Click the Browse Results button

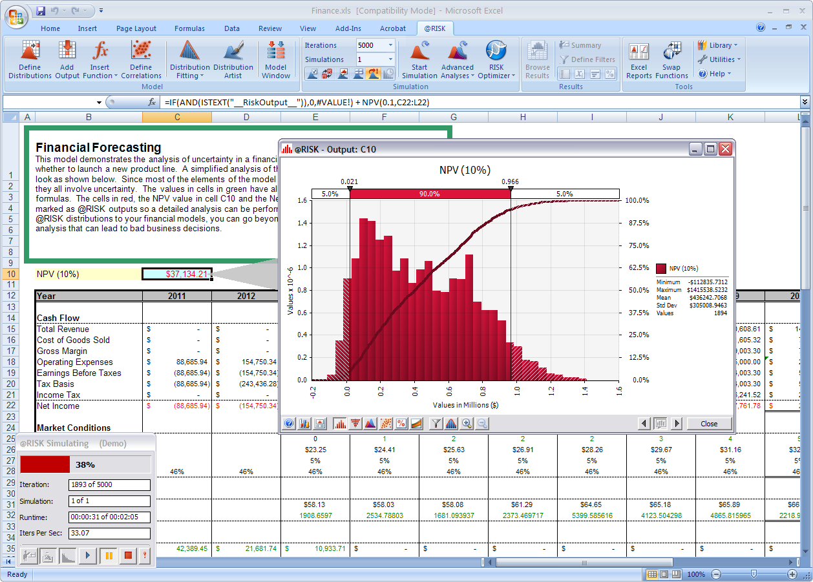tap(538, 59)
